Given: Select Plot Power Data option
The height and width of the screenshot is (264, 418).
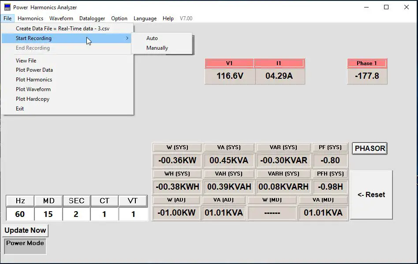Looking at the screenshot, I should pyautogui.click(x=34, y=70).
